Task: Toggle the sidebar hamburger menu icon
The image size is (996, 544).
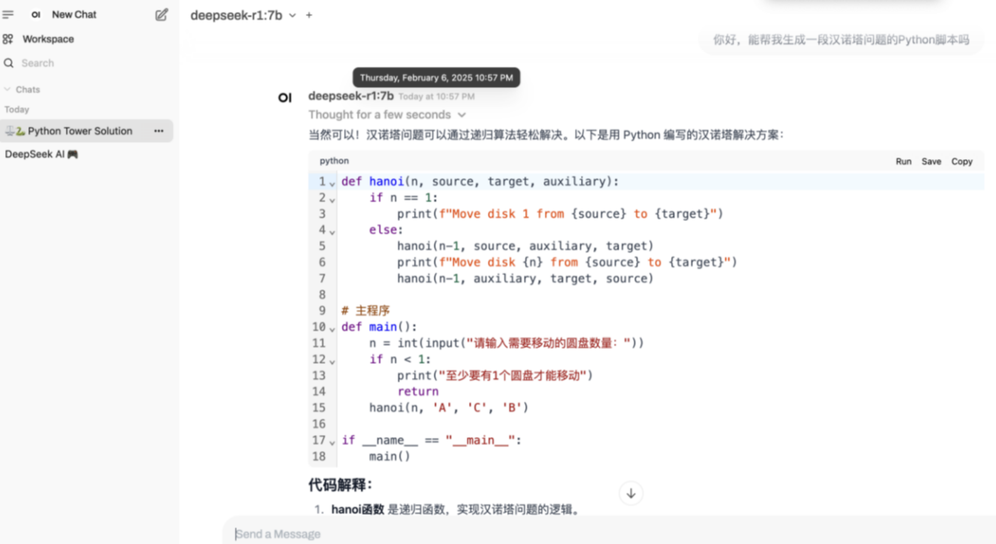Action: [x=8, y=15]
